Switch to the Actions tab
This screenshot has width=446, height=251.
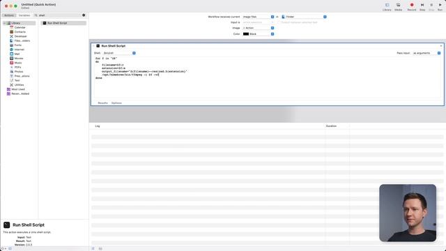click(x=9, y=15)
